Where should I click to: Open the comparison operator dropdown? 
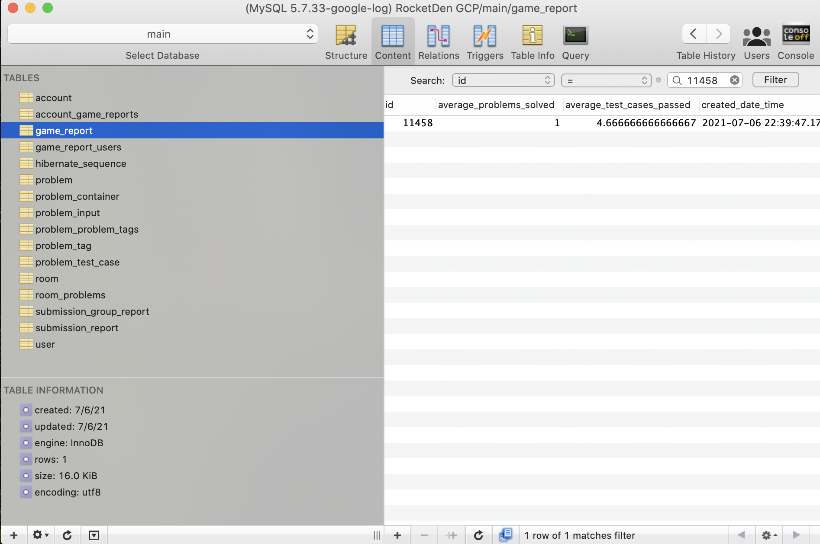(x=606, y=80)
